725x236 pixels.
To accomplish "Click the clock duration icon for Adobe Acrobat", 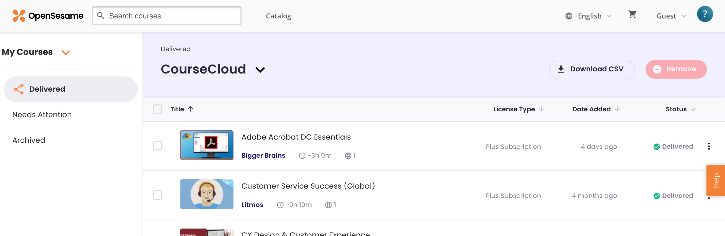I will tap(302, 156).
